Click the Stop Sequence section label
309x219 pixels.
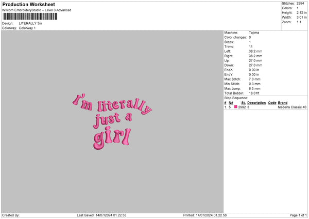click(x=236, y=98)
